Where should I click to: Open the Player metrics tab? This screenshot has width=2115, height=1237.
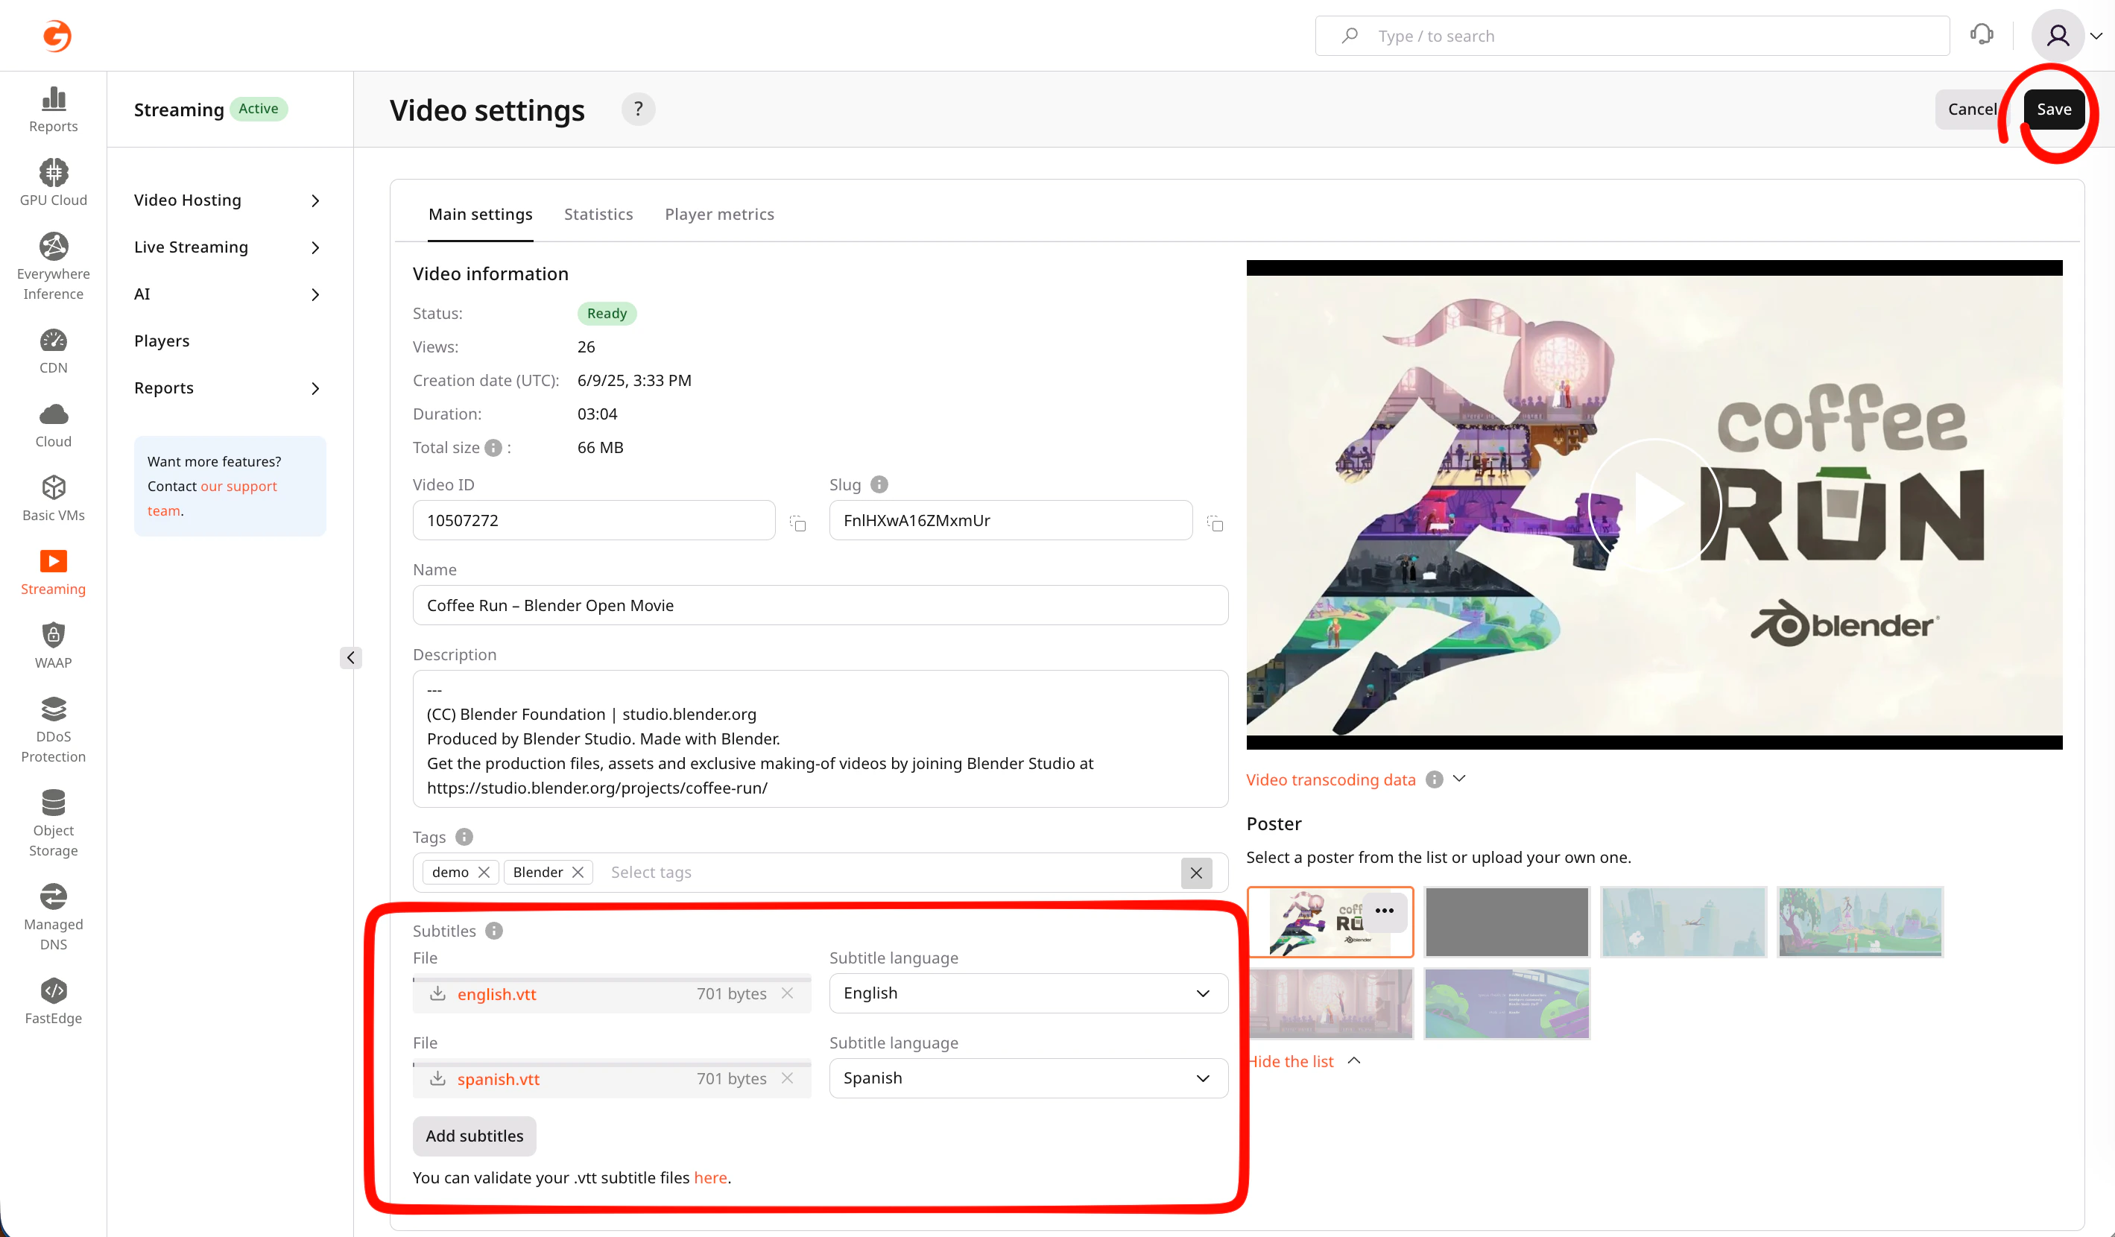(719, 215)
